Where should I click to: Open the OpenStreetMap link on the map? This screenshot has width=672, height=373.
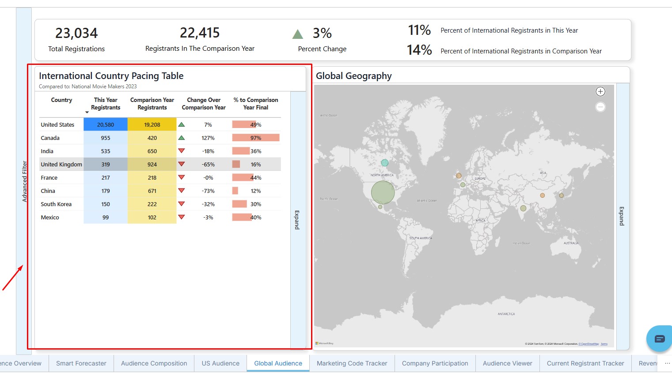click(588, 344)
